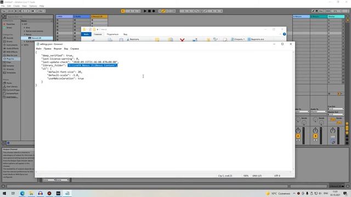Viewport: 351px width, 197px height.
Task: Open Notepad Правка menu
Action: (48, 49)
